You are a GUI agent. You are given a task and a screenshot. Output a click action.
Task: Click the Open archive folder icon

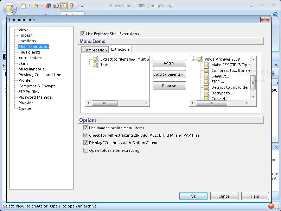point(36,6)
